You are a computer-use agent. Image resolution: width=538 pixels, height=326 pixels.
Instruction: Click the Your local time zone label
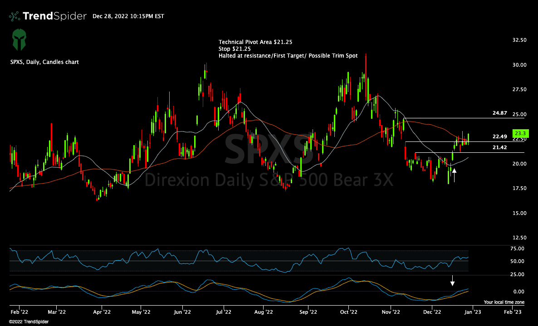pos(504,302)
